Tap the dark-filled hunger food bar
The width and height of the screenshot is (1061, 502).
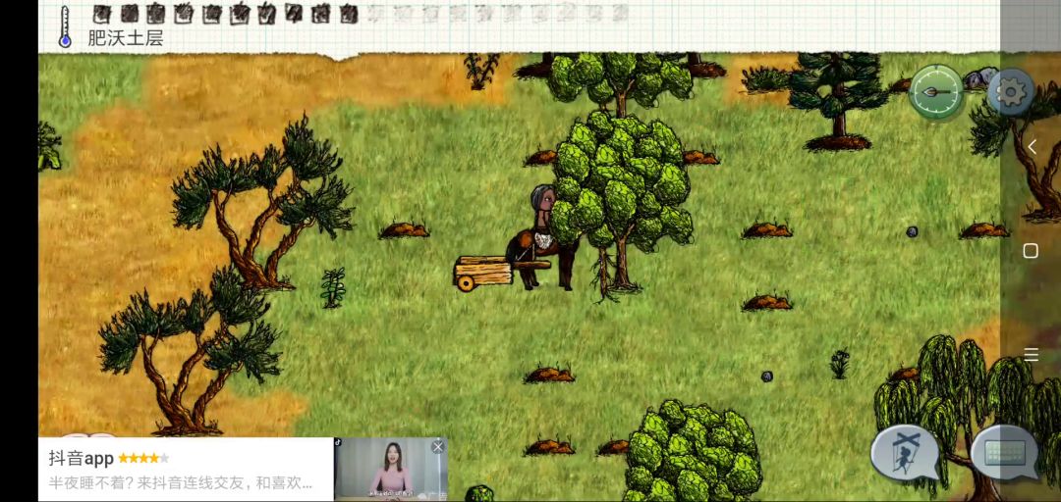click(x=225, y=14)
